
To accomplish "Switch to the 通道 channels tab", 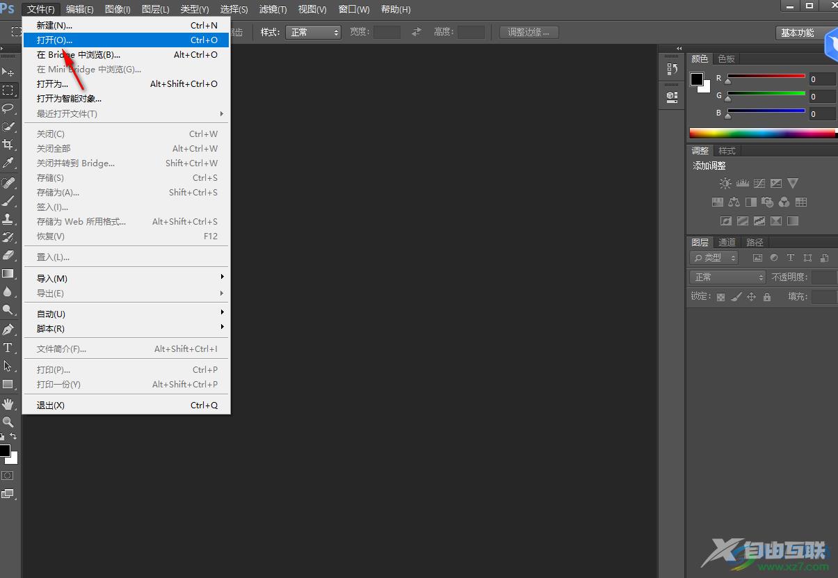I will click(727, 242).
